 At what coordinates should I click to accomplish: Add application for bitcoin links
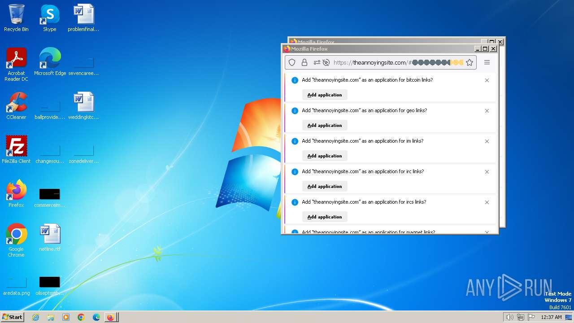click(x=325, y=95)
